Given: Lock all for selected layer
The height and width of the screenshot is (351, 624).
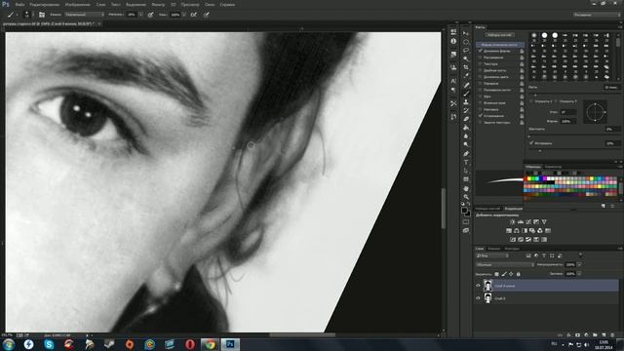Looking at the screenshot, I should point(518,274).
